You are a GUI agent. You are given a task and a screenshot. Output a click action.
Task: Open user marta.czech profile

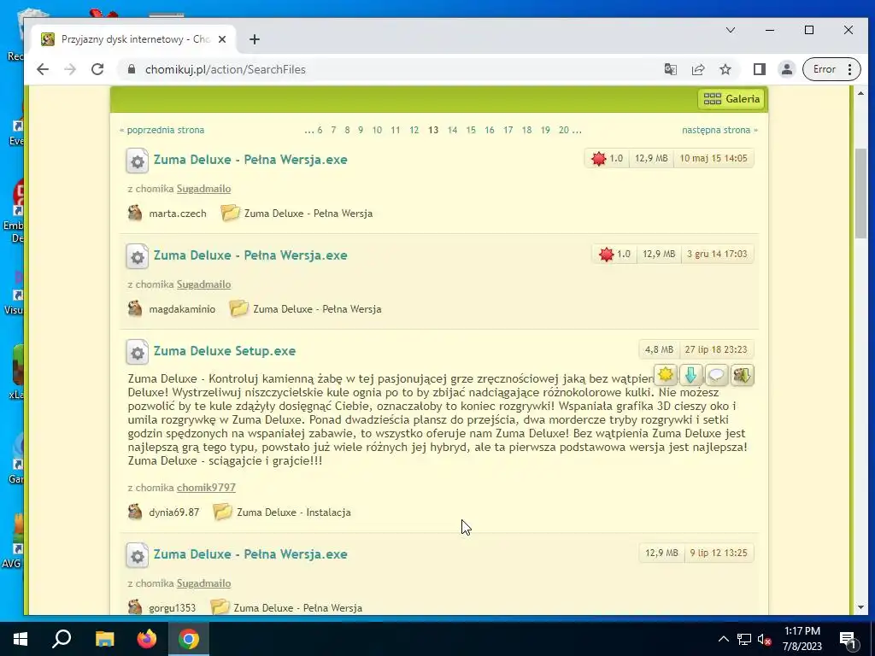tap(178, 214)
